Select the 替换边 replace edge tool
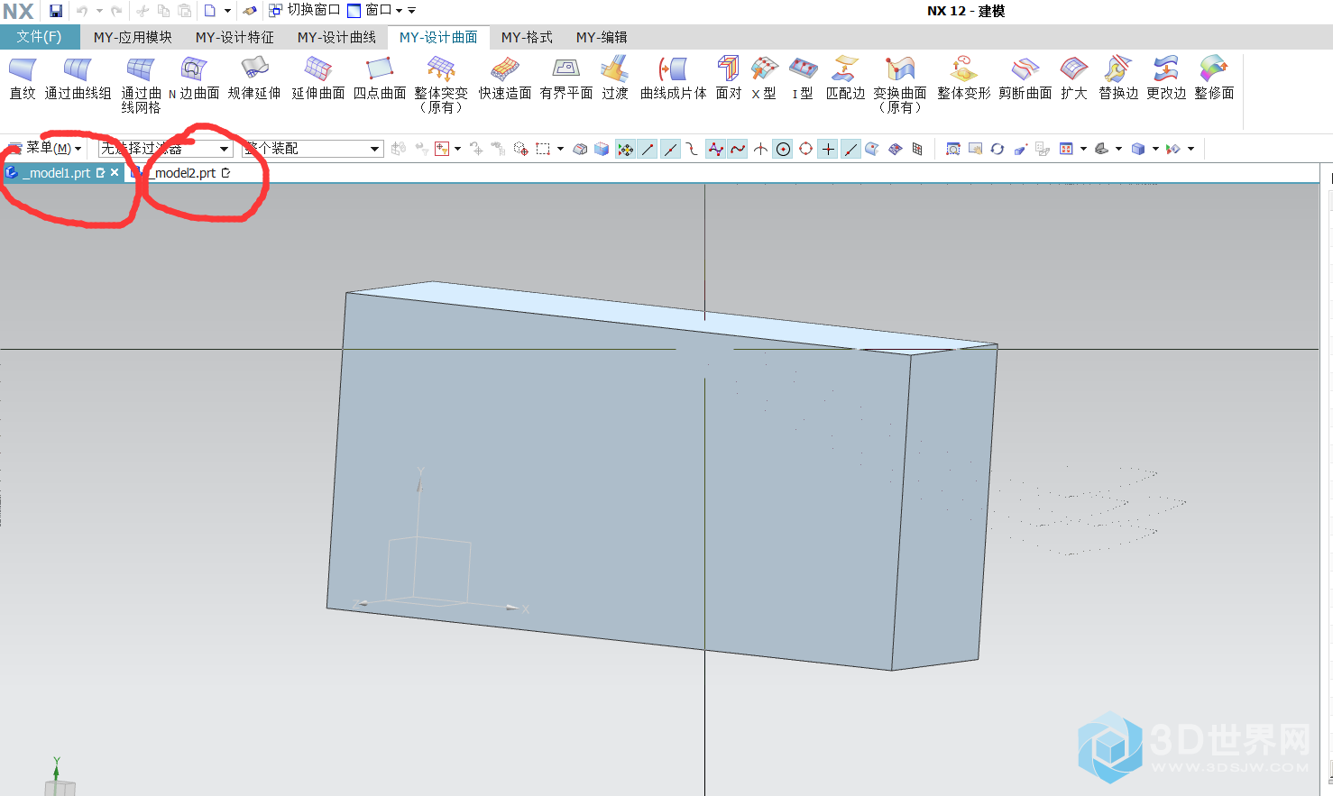The width and height of the screenshot is (1333, 796). click(1118, 78)
